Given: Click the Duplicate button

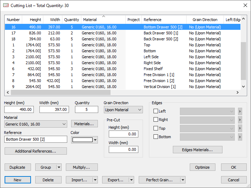Looking at the screenshot, I should [x=18, y=167].
